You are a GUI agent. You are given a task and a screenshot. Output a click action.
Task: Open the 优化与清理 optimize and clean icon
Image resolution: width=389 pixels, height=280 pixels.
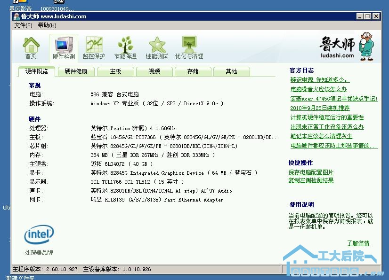point(189,48)
